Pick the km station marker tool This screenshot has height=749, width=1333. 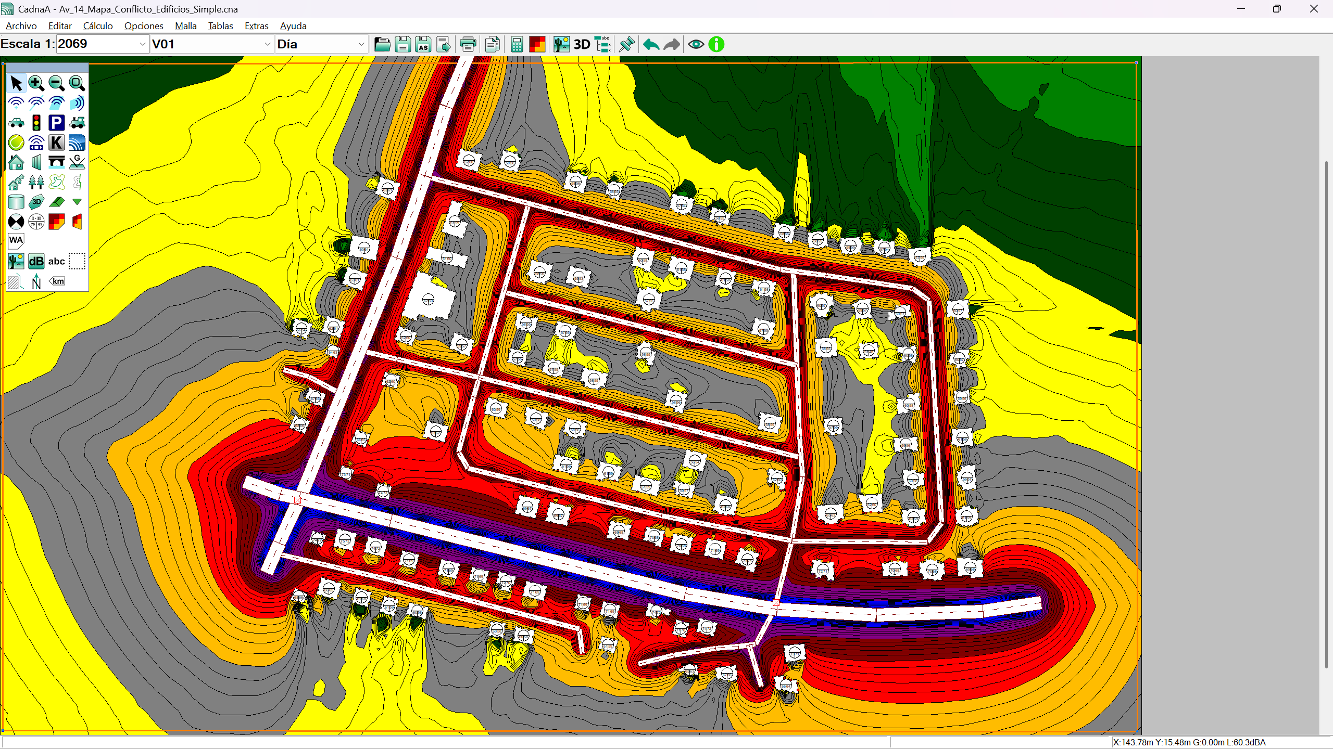57,281
